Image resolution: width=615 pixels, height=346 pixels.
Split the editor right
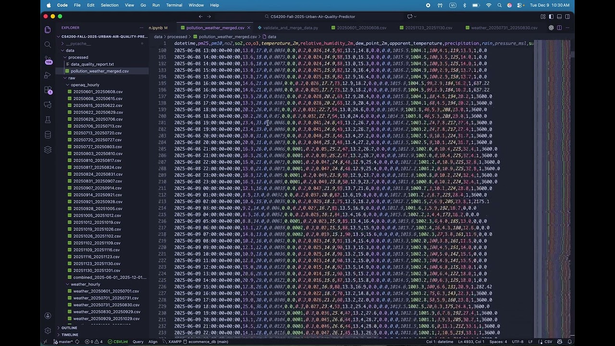coord(559,28)
